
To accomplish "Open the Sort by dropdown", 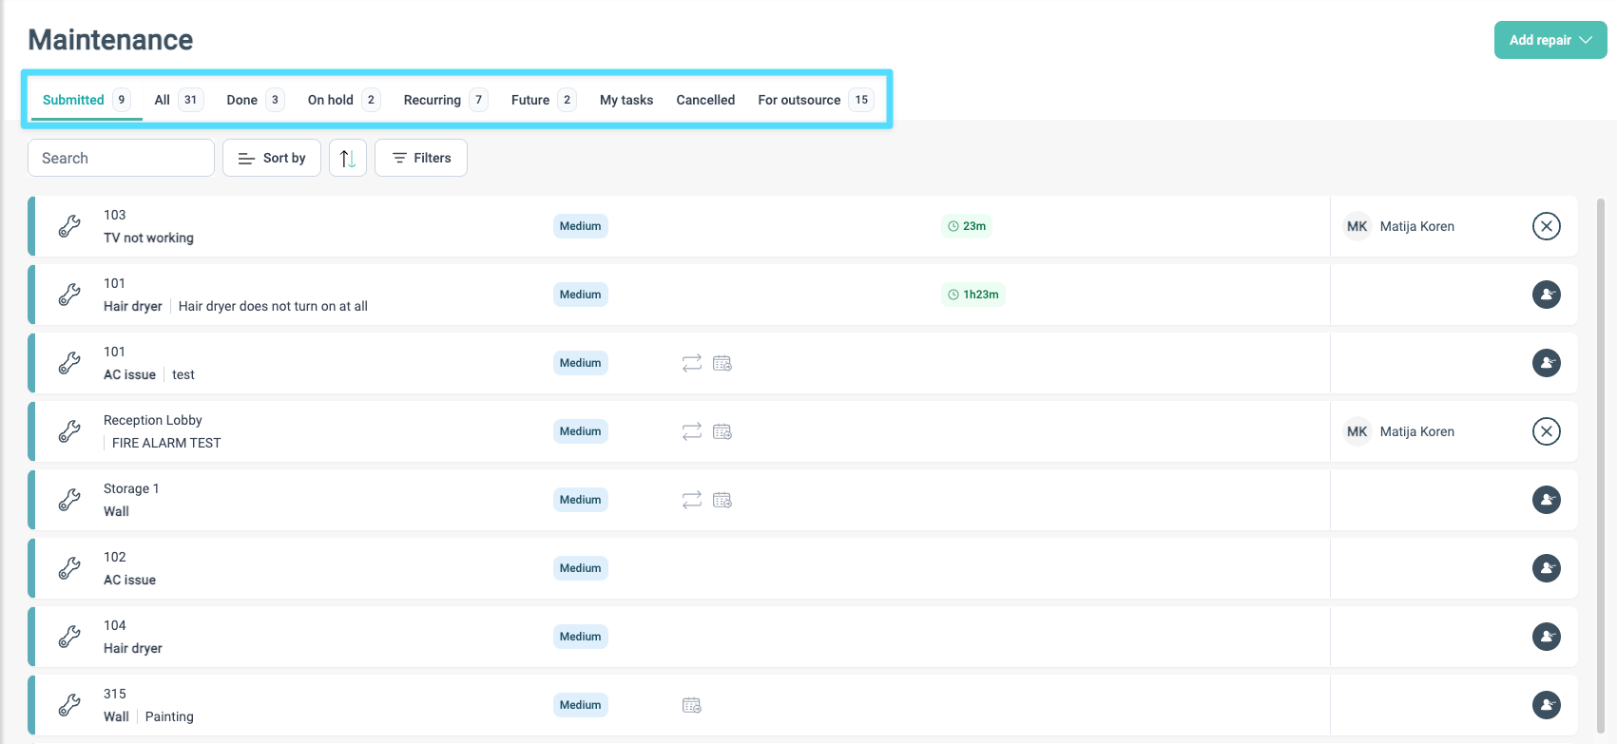I will tap(272, 158).
